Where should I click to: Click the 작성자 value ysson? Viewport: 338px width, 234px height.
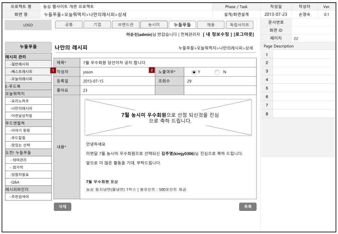(88, 72)
